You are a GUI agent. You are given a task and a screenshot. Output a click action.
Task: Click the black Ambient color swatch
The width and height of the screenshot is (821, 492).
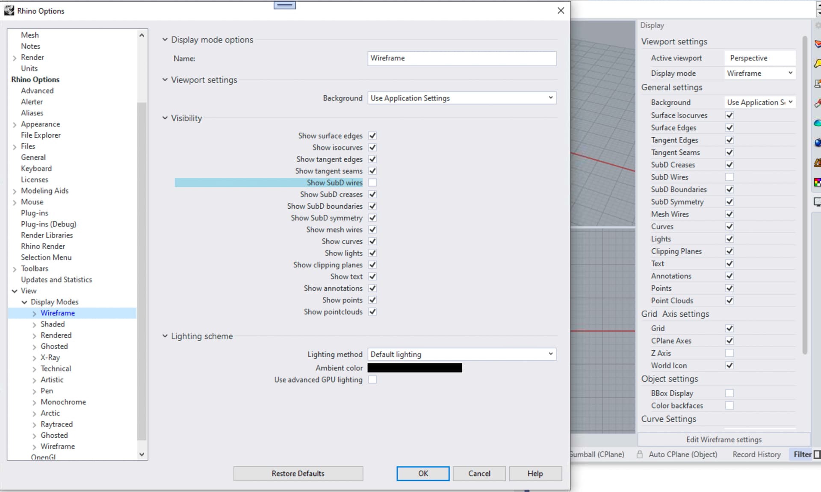pyautogui.click(x=414, y=368)
